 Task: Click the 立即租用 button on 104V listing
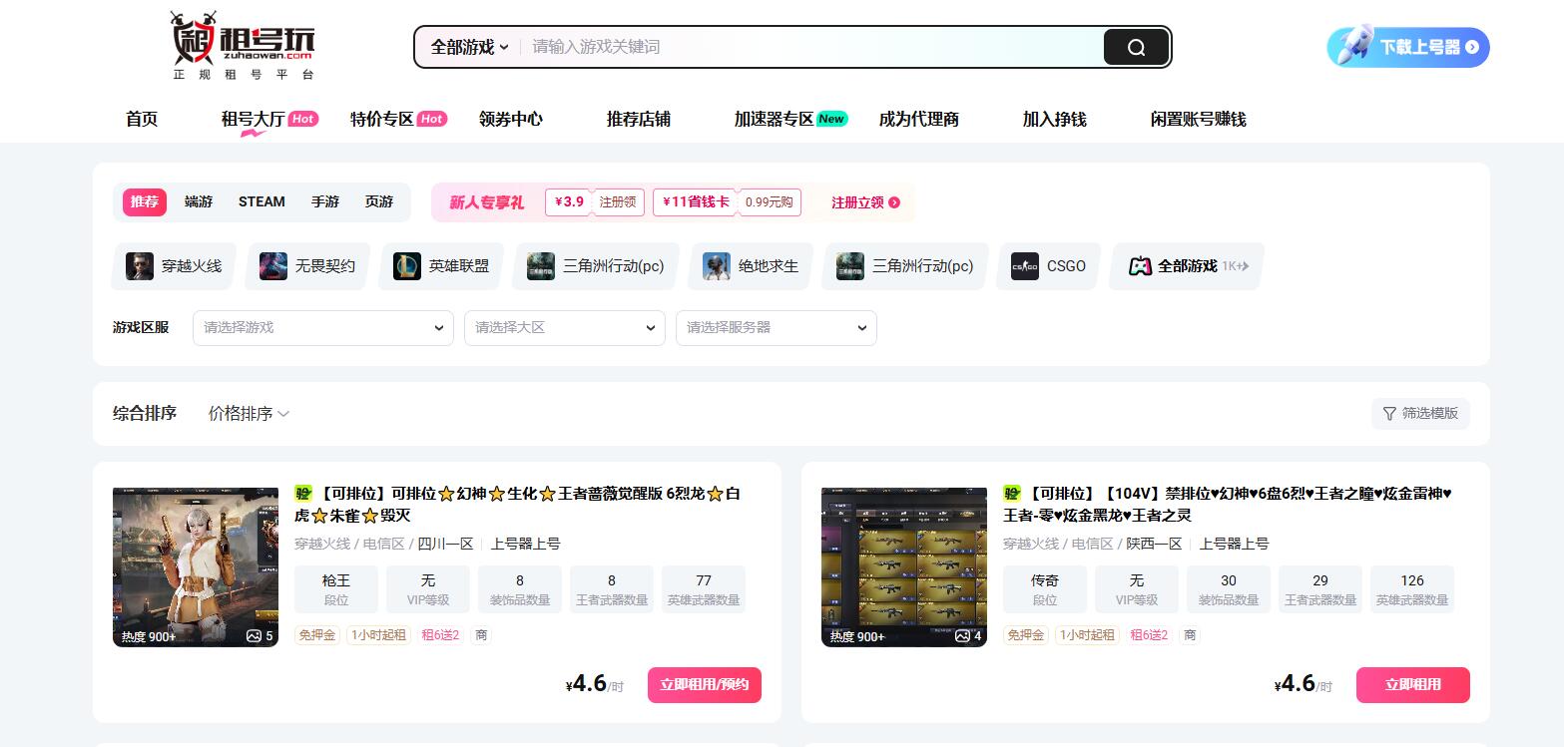point(1413,685)
